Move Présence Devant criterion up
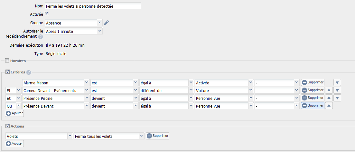 (329, 106)
